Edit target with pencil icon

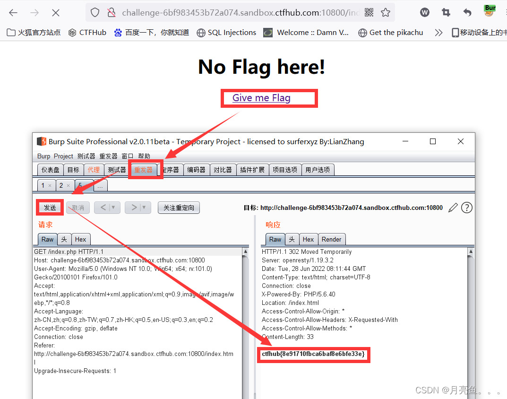coord(453,208)
